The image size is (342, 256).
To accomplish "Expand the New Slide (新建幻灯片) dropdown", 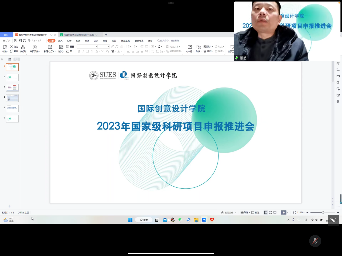I will point(50,51).
